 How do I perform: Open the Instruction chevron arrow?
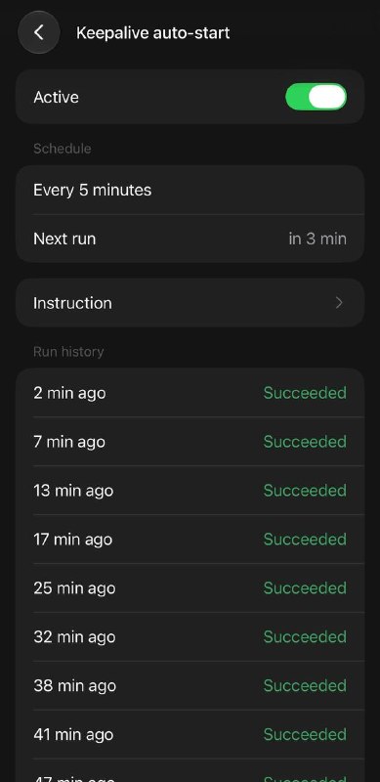pos(339,303)
